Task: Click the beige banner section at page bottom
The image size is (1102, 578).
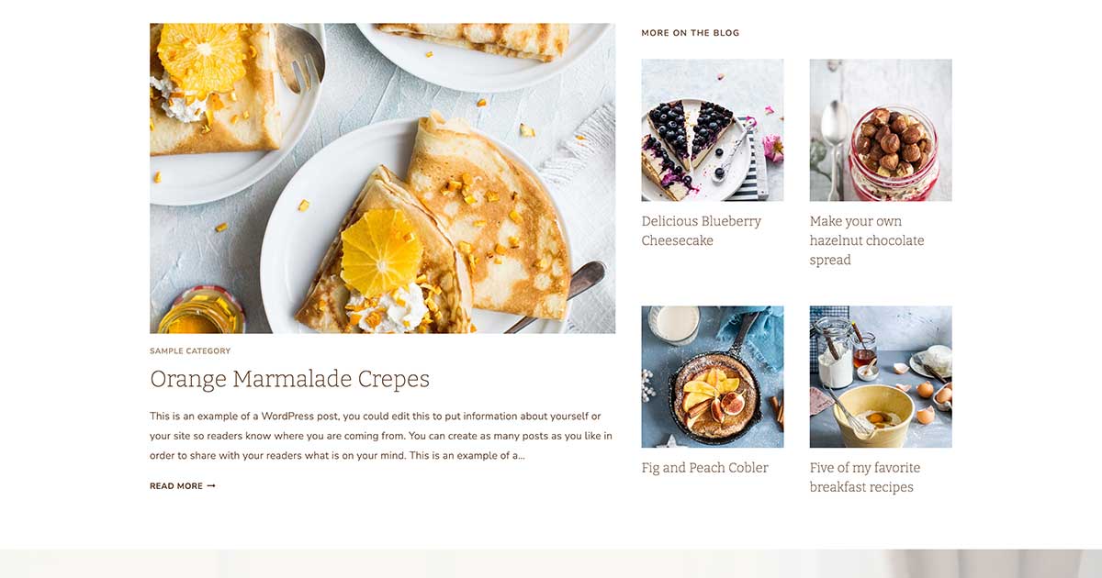Action: [x=551, y=563]
